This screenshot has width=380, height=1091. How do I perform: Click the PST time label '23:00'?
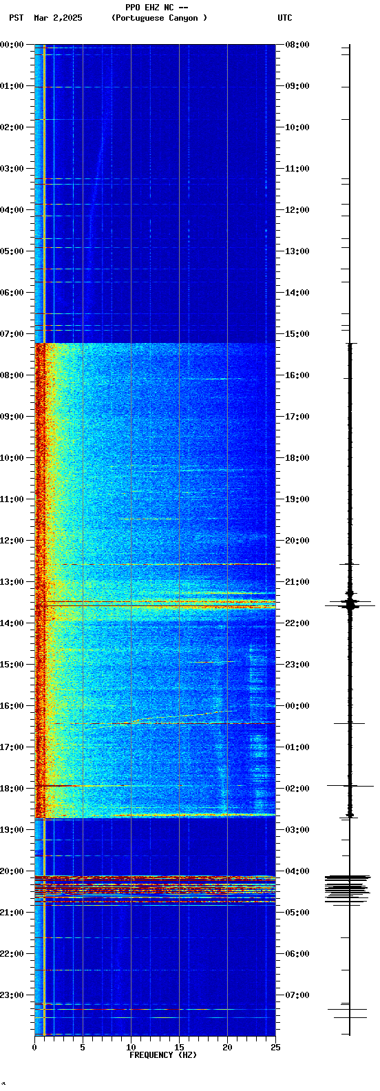coord(12,995)
